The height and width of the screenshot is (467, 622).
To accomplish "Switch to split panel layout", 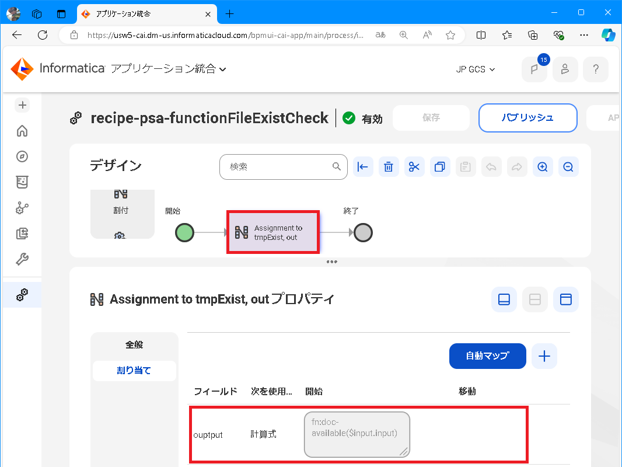I will coord(534,299).
